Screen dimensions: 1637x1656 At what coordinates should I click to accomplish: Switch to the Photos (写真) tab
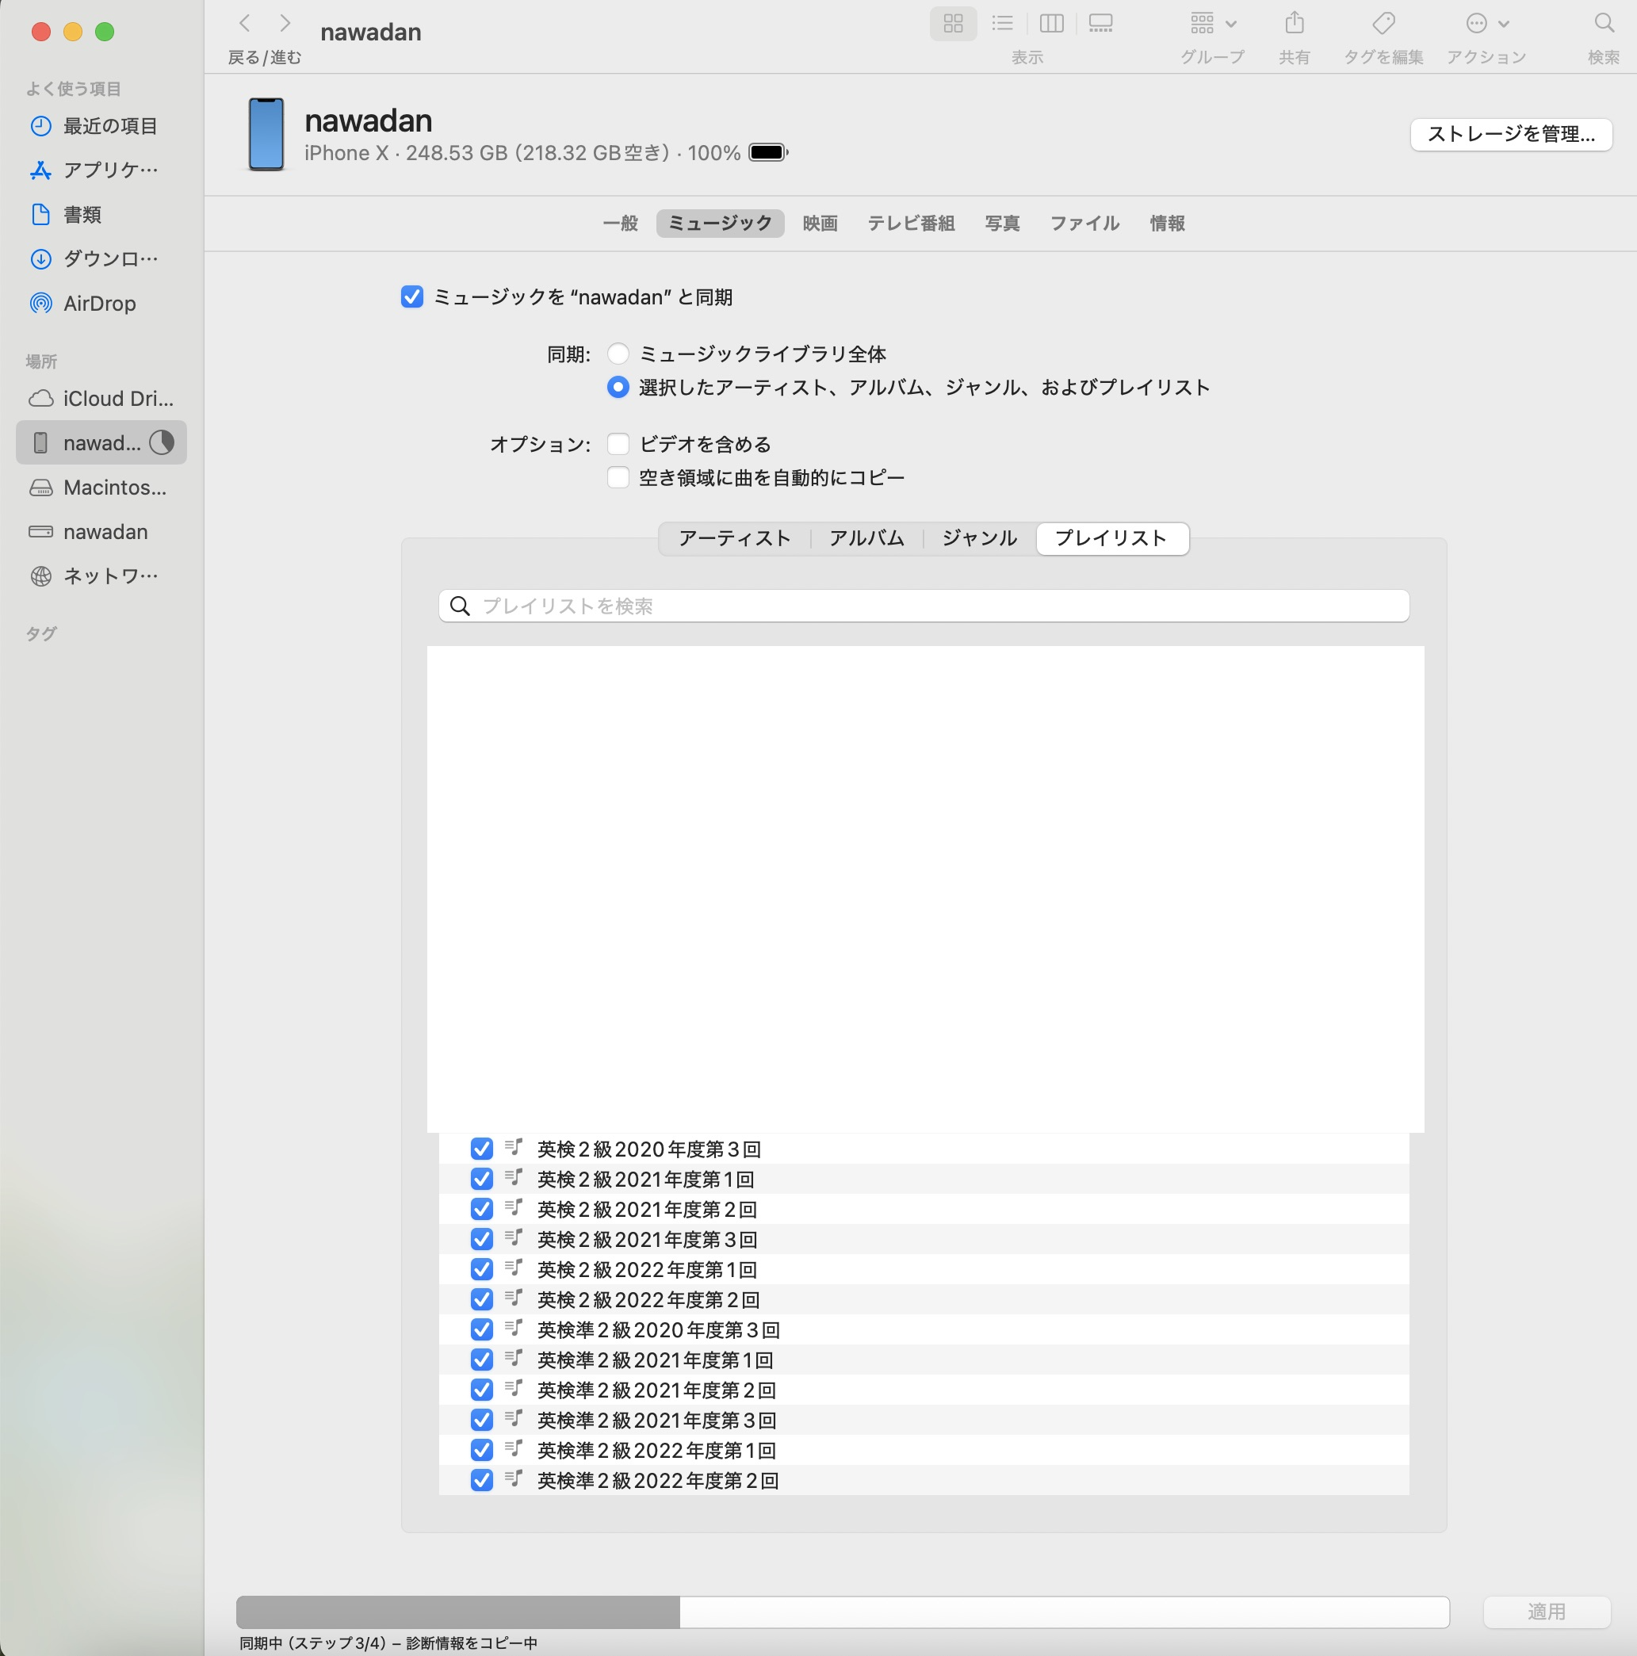pyautogui.click(x=1002, y=224)
